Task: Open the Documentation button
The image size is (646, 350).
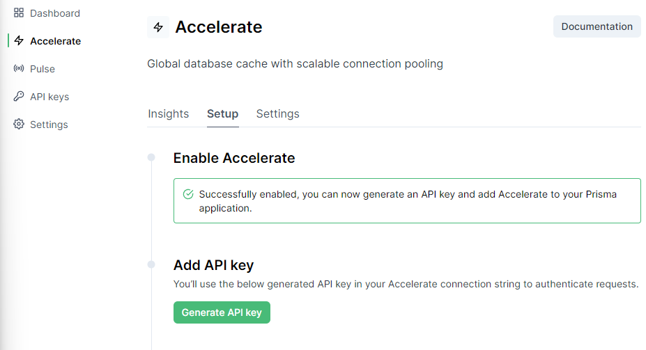Action: [597, 26]
